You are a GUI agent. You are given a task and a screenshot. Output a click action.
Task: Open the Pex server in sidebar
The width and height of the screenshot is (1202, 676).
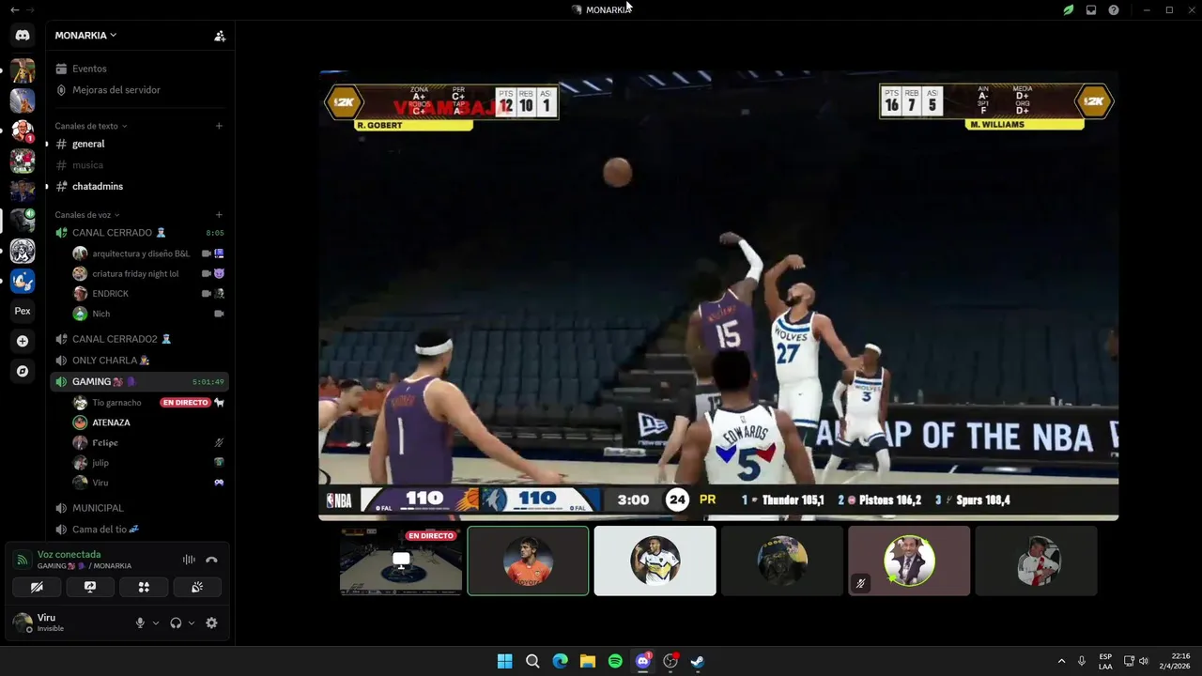coord(23,311)
